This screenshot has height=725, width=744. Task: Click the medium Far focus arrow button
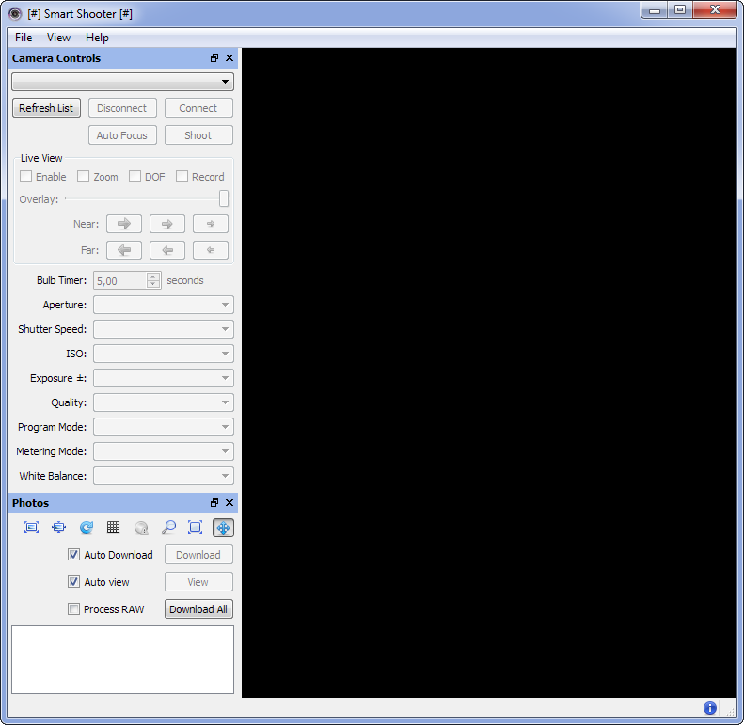(167, 250)
